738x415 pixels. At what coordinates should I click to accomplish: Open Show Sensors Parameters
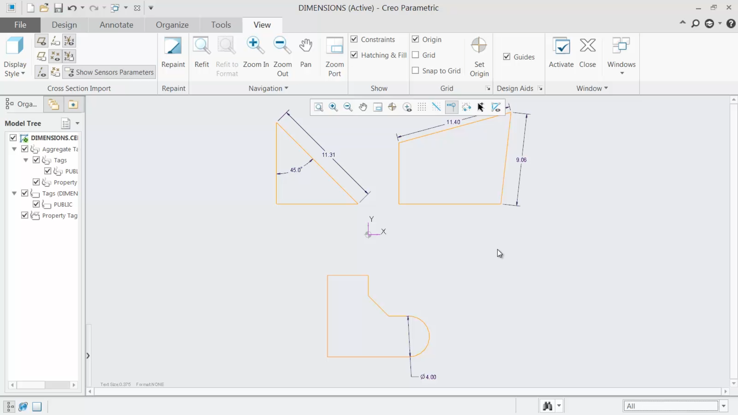(x=109, y=72)
